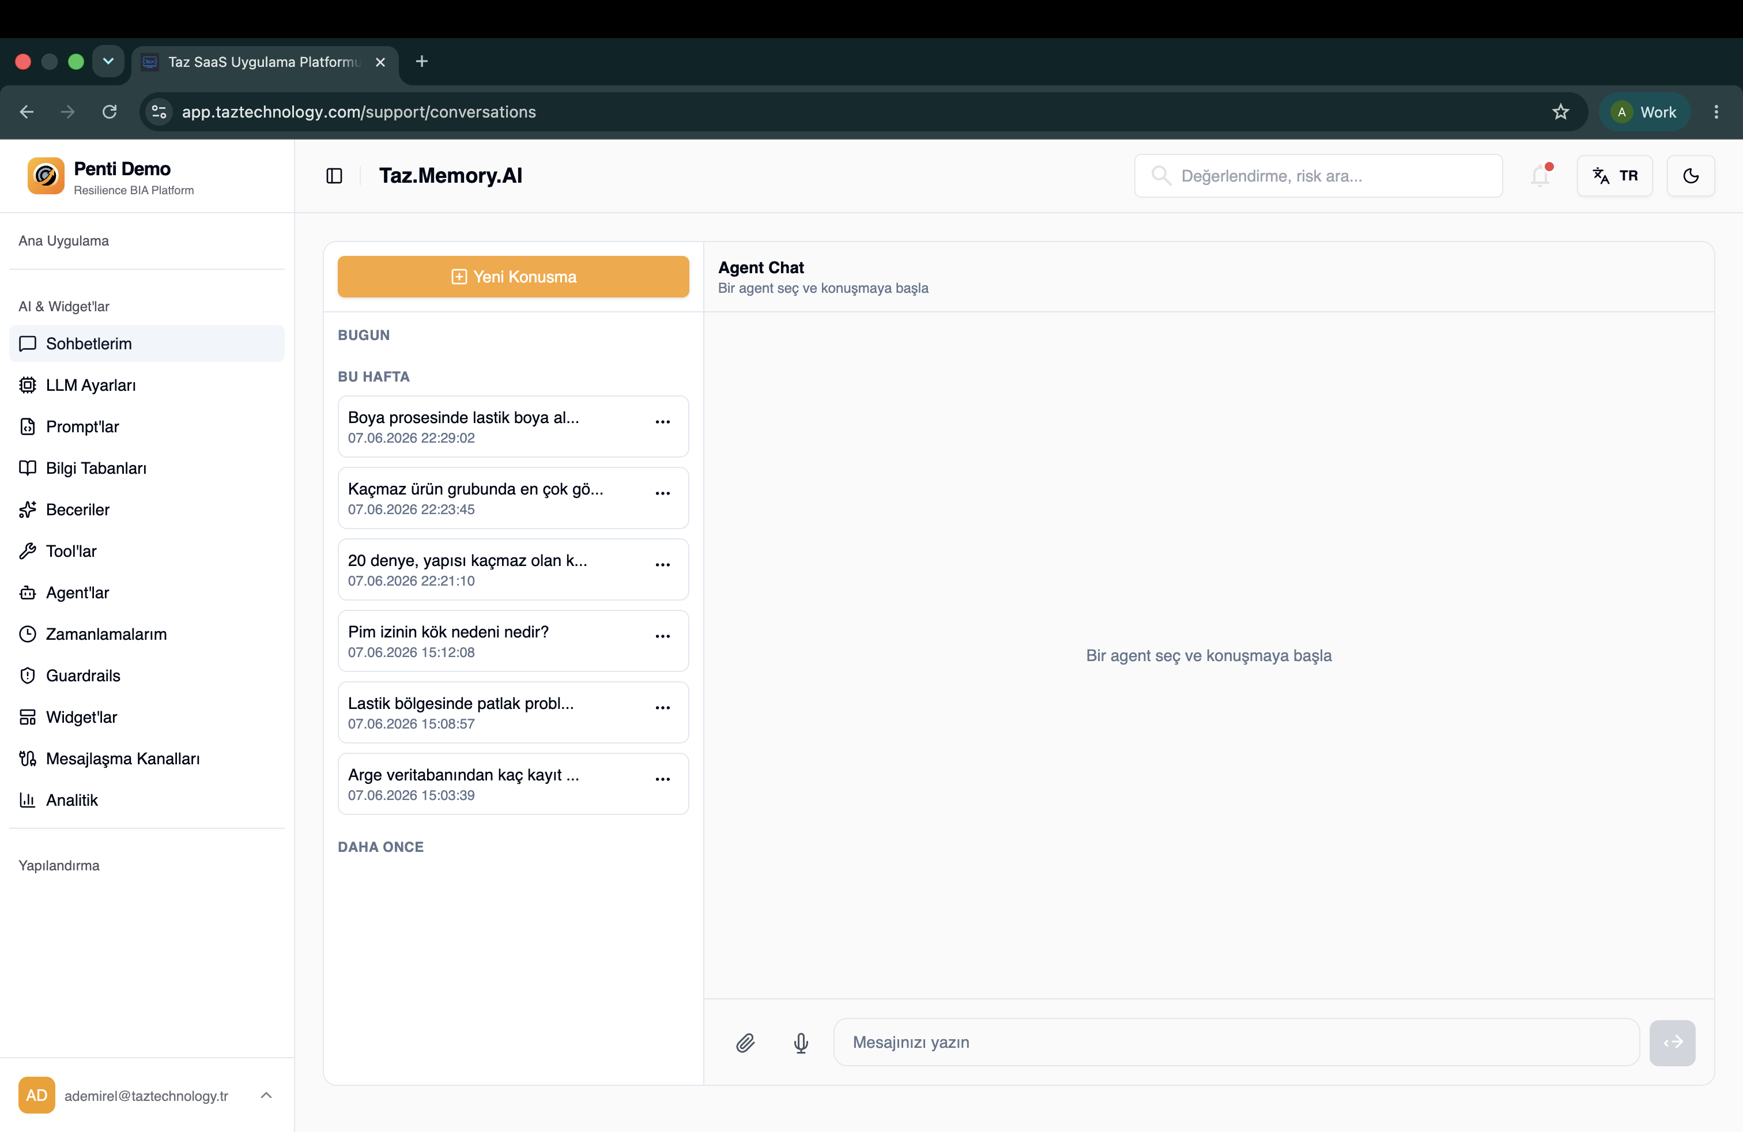Open options for Arge veritabanından conversation
The image size is (1743, 1132).
663,779
